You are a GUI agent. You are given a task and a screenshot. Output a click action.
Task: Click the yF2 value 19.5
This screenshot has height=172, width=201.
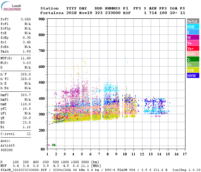coord(27,109)
